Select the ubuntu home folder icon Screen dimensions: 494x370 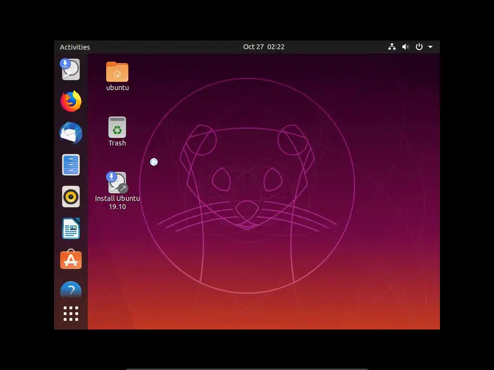coord(117,72)
